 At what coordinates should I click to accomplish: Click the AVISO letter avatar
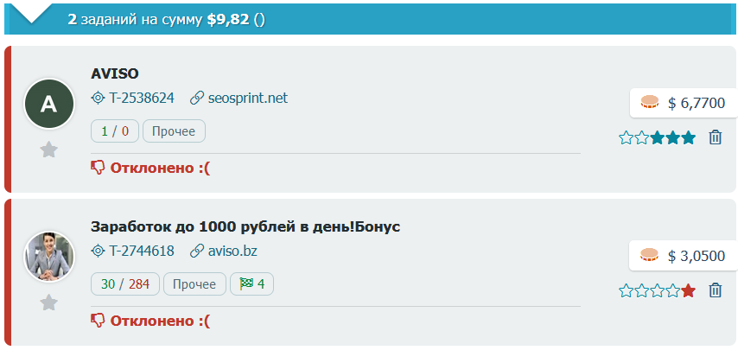tap(49, 105)
